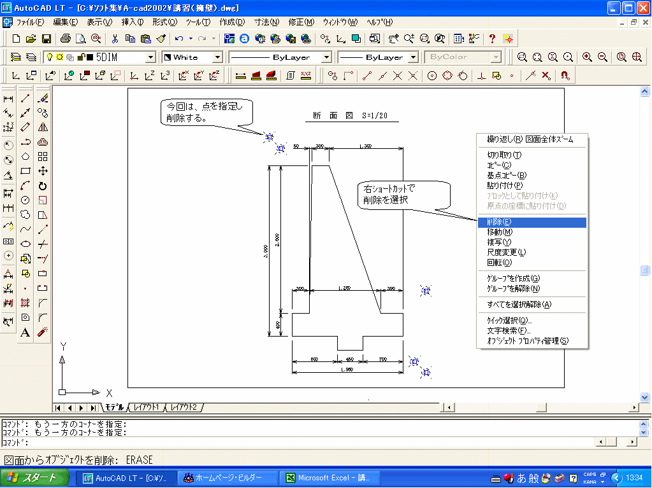The width and height of the screenshot is (652, 488).
Task: Choose 削除(E) from context menu
Action: coord(532,222)
